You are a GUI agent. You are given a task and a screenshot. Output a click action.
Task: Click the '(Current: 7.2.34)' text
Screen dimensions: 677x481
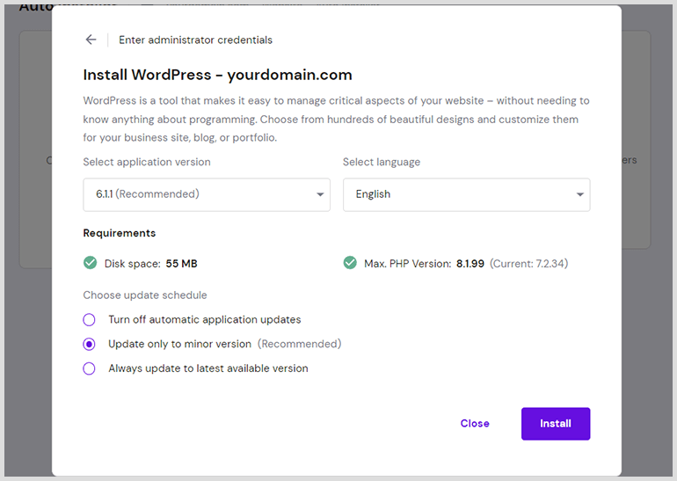coord(529,264)
